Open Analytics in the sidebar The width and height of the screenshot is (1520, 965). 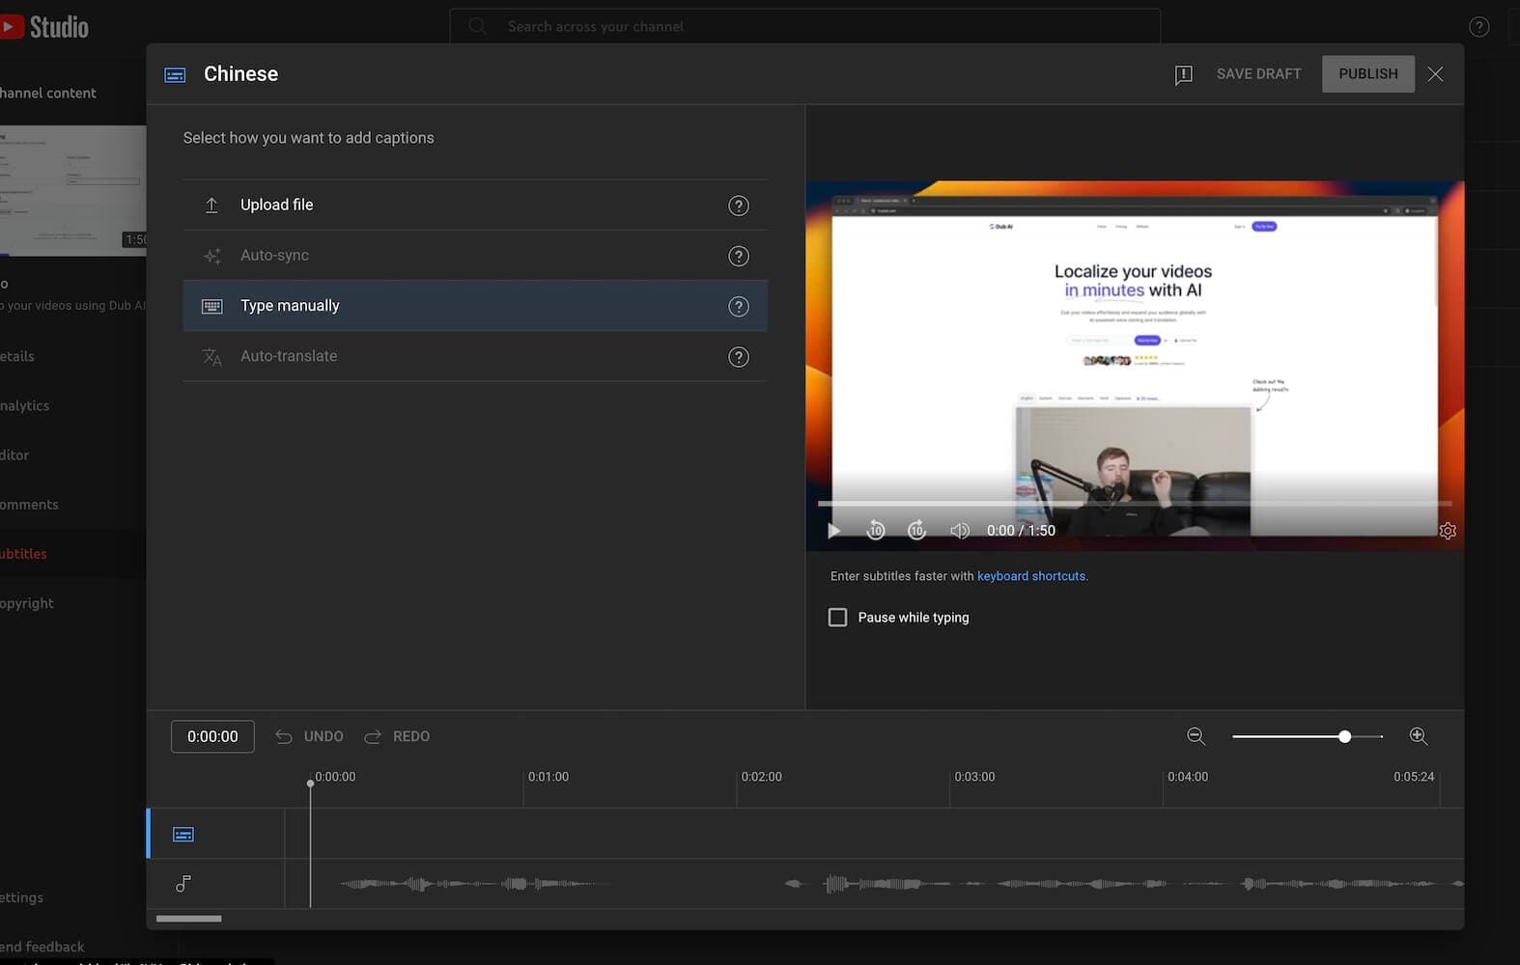tap(25, 405)
